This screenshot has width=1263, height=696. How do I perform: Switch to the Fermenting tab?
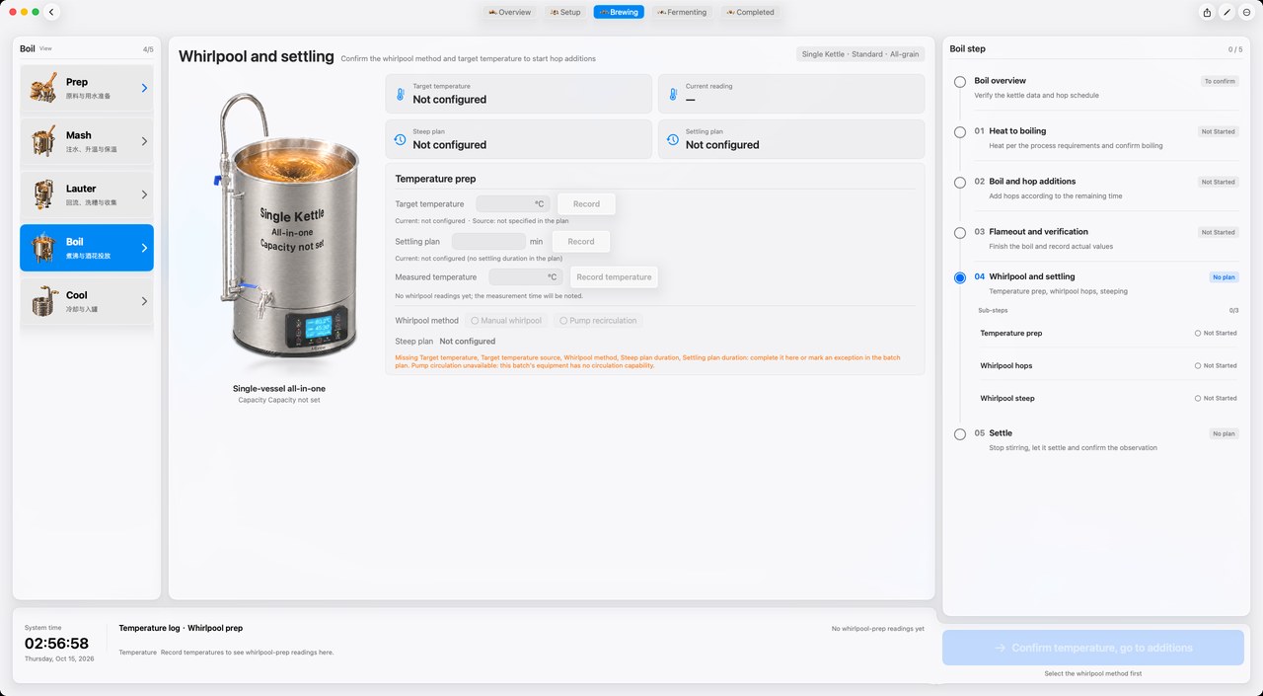[x=682, y=12]
